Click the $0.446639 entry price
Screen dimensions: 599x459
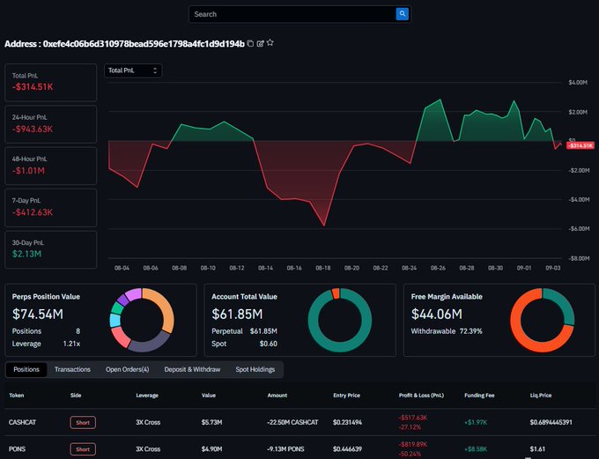point(347,449)
